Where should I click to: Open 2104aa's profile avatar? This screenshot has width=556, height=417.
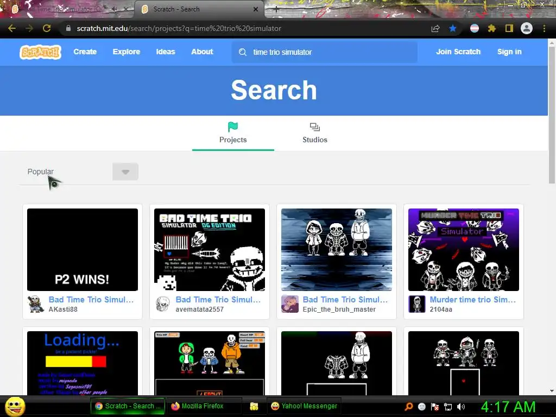point(417,304)
